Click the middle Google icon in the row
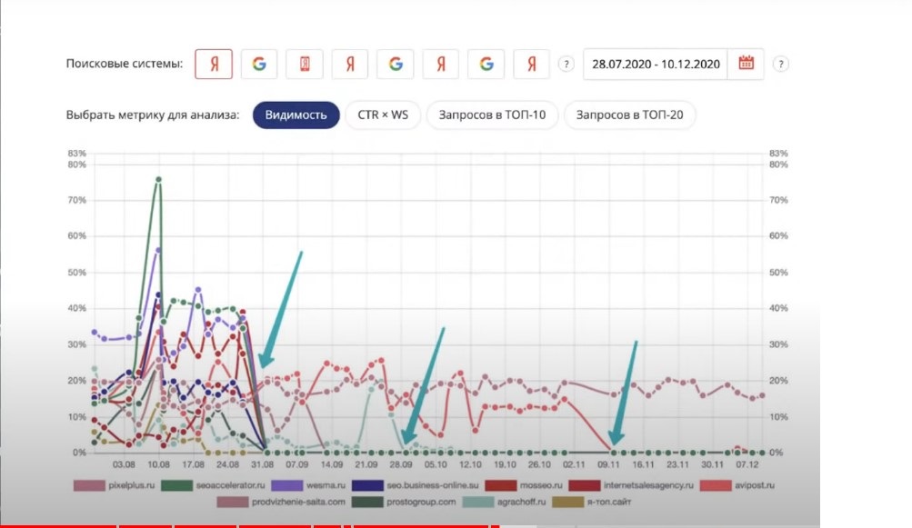 (x=396, y=65)
